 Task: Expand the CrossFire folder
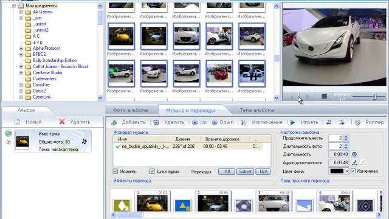(x=21, y=85)
